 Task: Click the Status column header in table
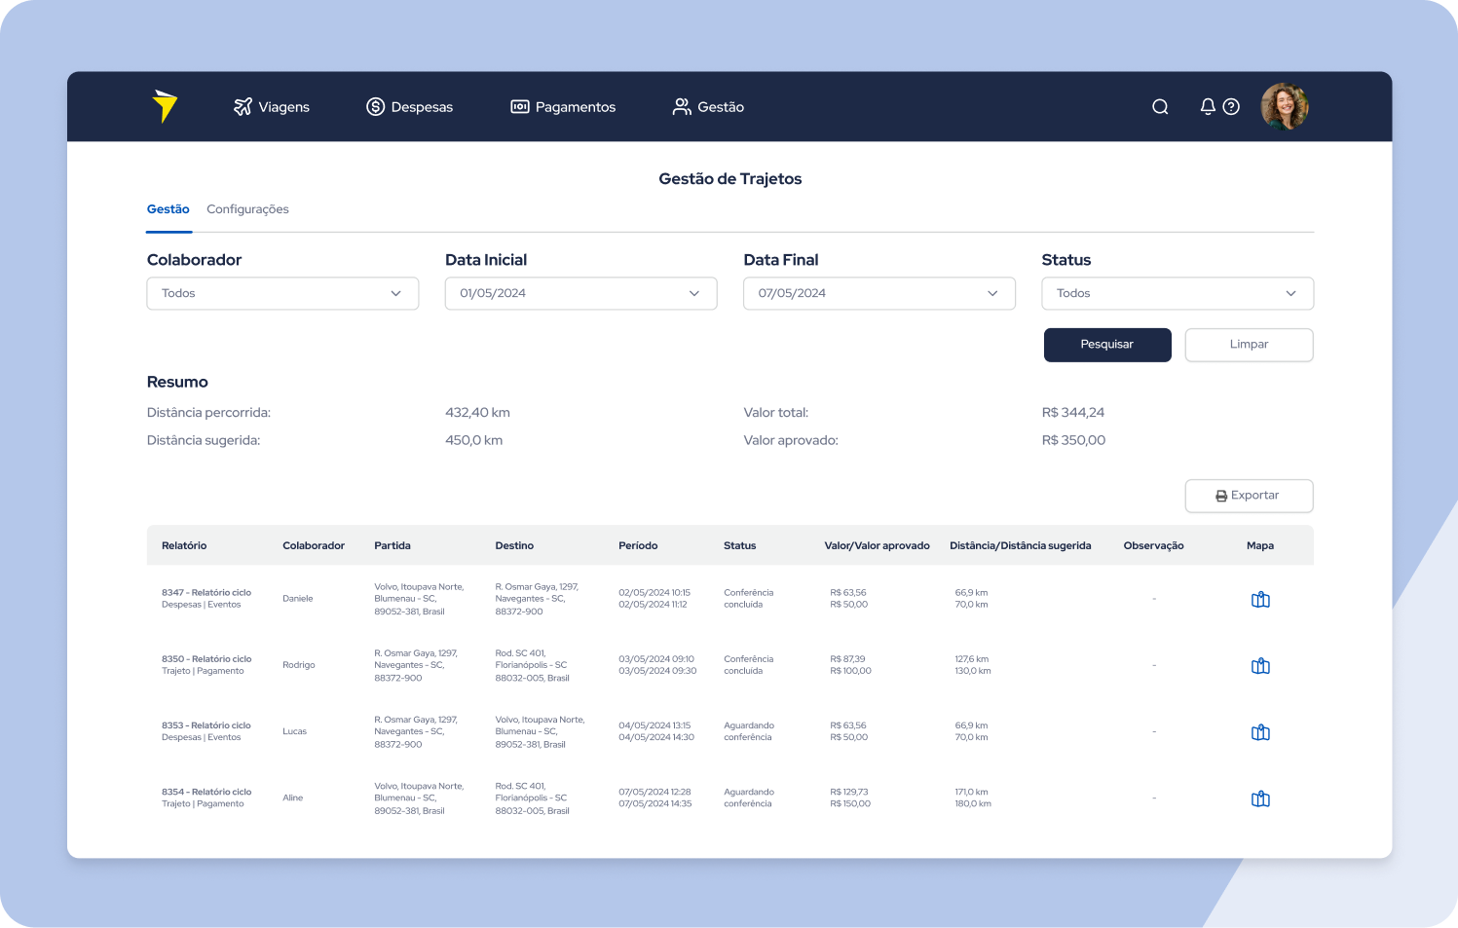(740, 545)
